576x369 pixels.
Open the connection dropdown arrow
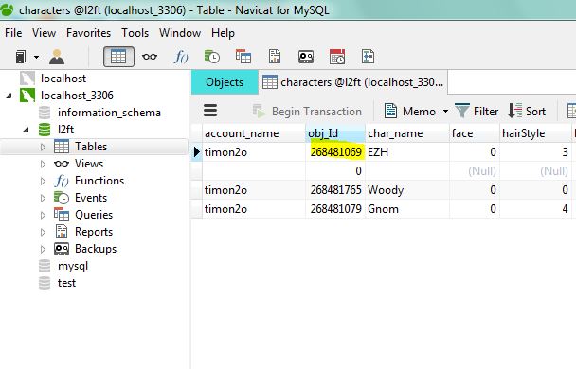[x=36, y=57]
